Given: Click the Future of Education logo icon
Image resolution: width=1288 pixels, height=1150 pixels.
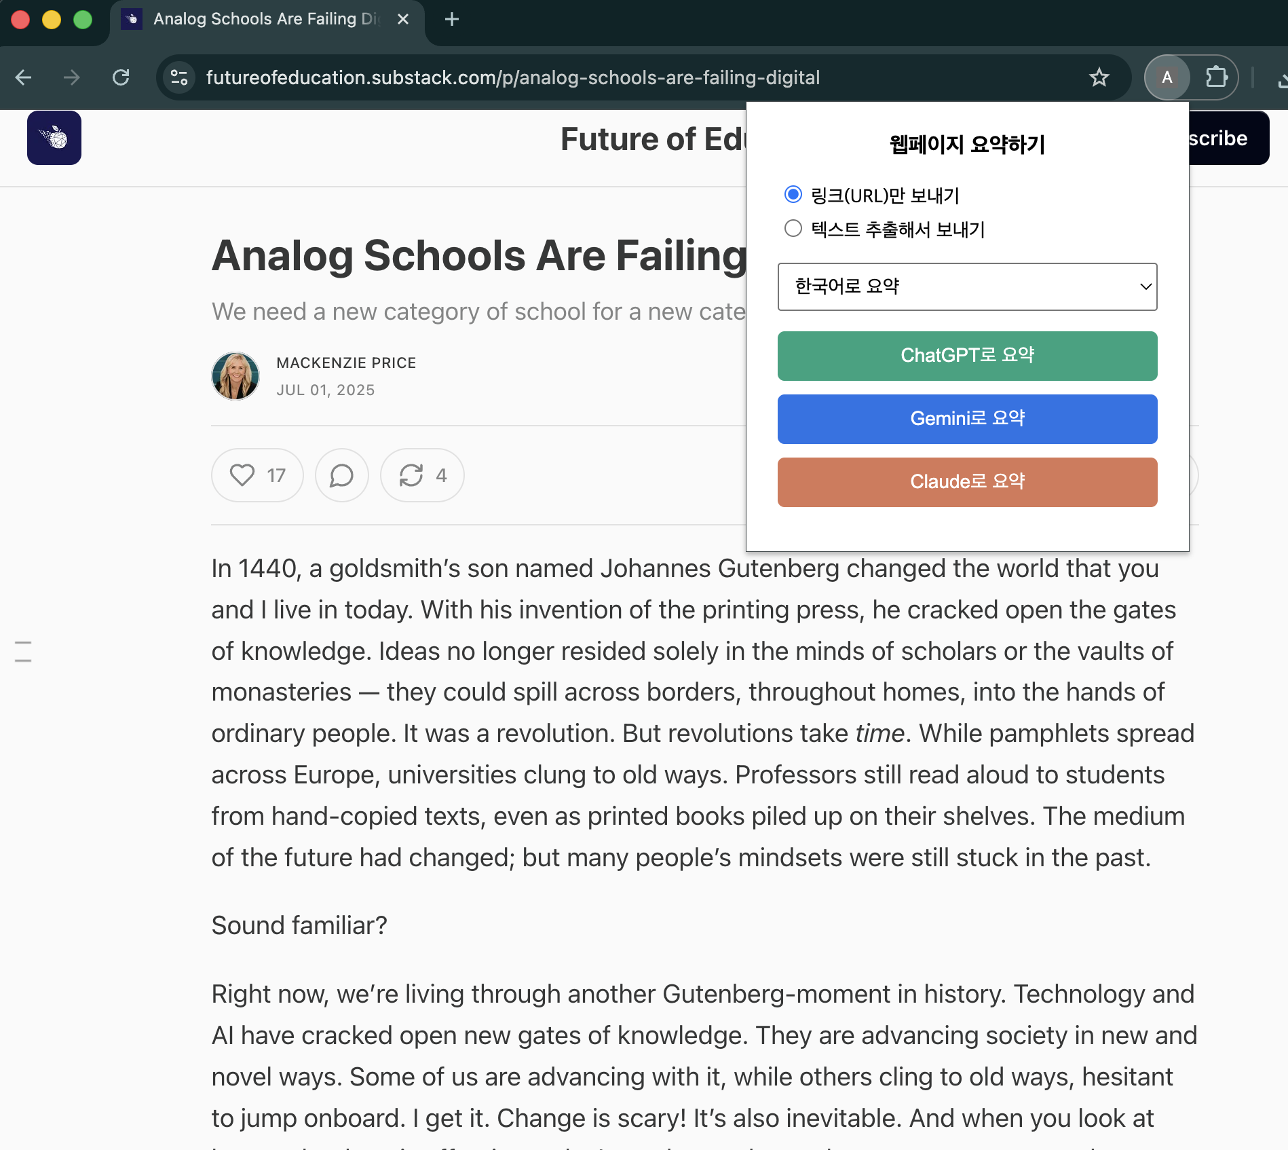Looking at the screenshot, I should pos(54,138).
